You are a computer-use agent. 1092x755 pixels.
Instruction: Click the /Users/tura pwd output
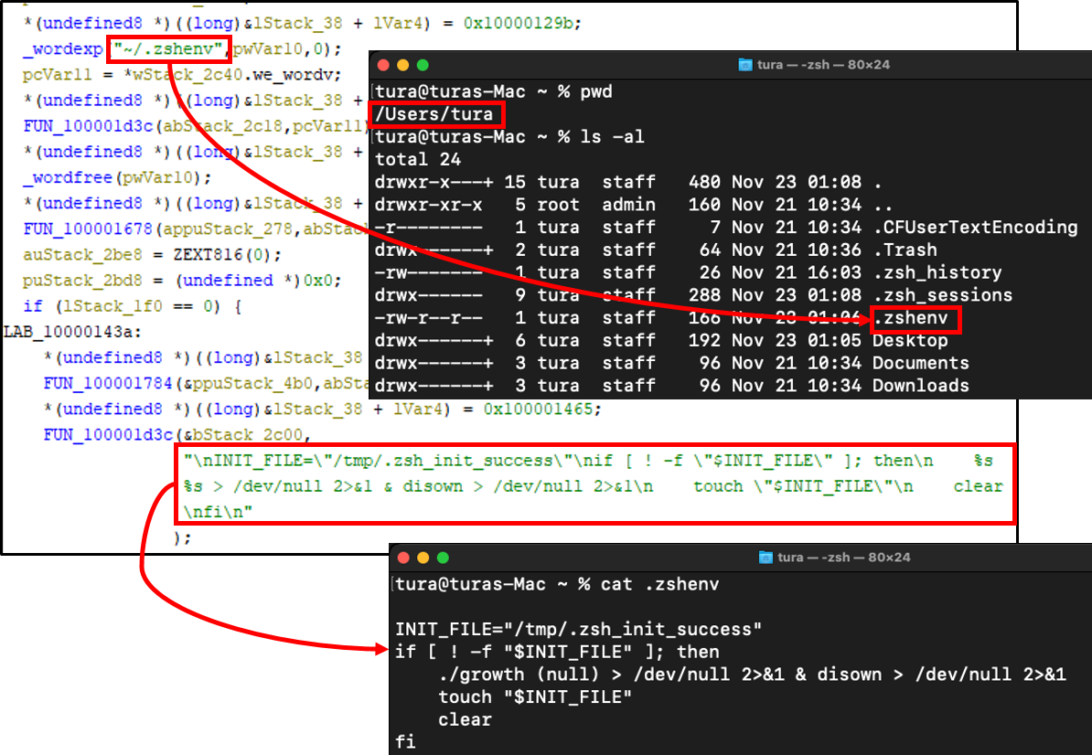pos(435,114)
